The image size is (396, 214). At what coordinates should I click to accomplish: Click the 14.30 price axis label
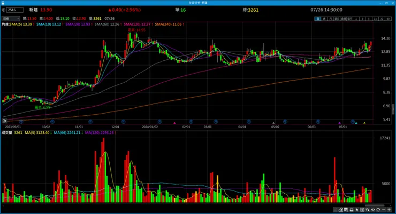[x=386, y=38]
